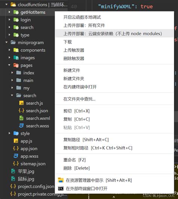
Task: Expand the style folder arrow
Action: (9, 133)
